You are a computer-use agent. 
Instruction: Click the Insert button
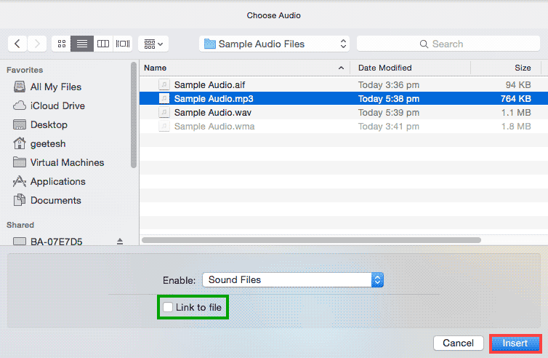[x=515, y=343]
